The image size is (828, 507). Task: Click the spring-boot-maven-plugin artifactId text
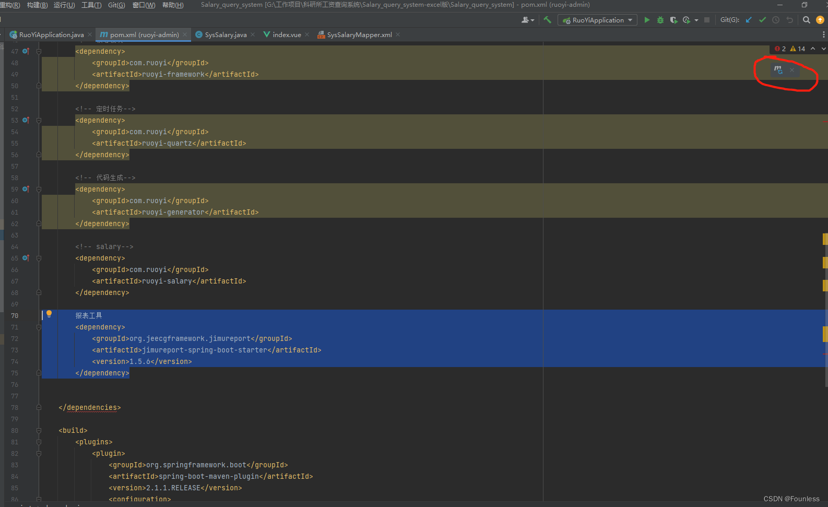pos(209,476)
